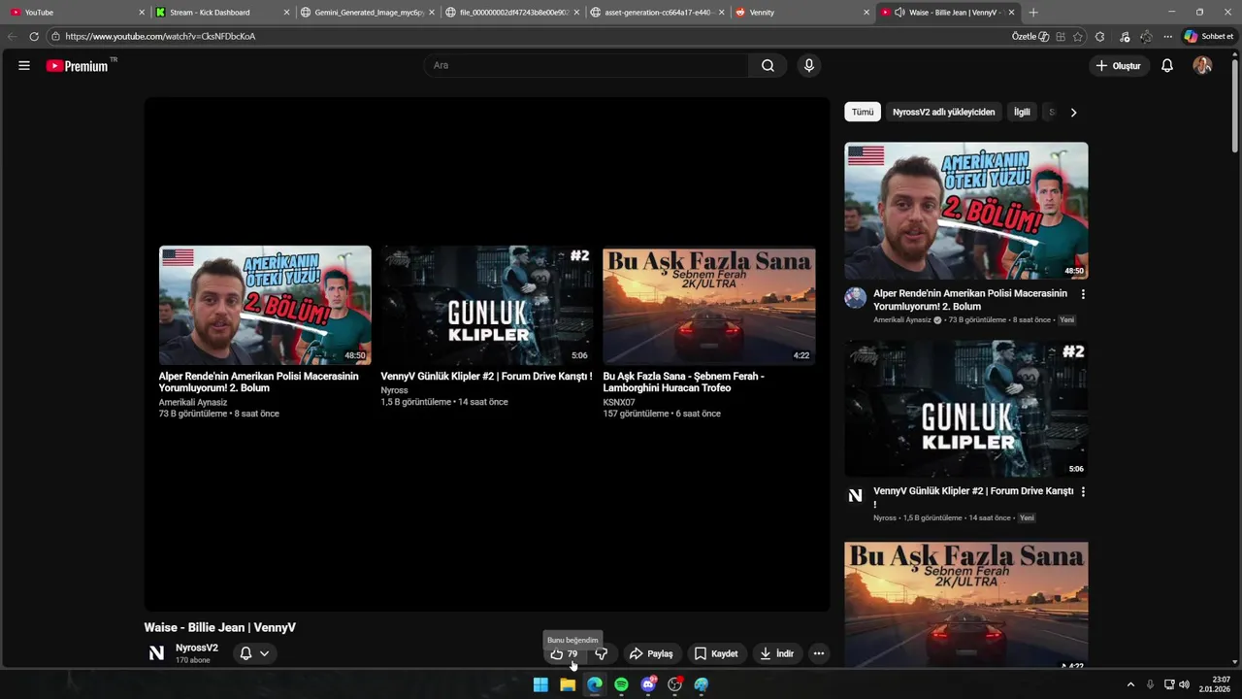Save the video with the Kaydet button
The image size is (1242, 699).
coord(716,654)
